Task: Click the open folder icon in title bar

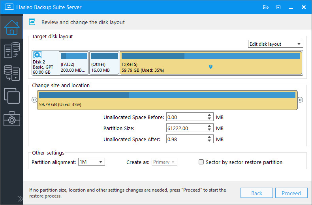Action: point(266,7)
